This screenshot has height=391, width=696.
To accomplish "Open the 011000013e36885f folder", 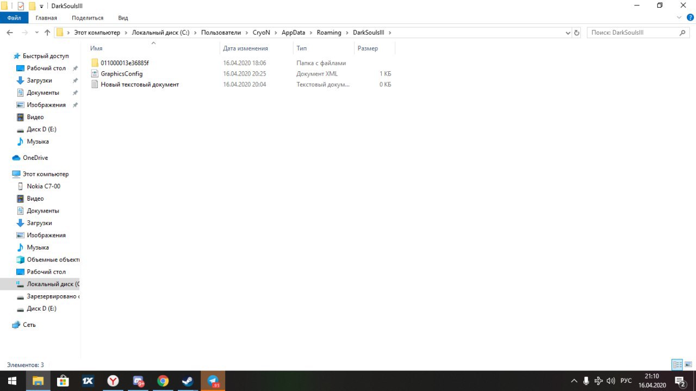I will pyautogui.click(x=125, y=63).
